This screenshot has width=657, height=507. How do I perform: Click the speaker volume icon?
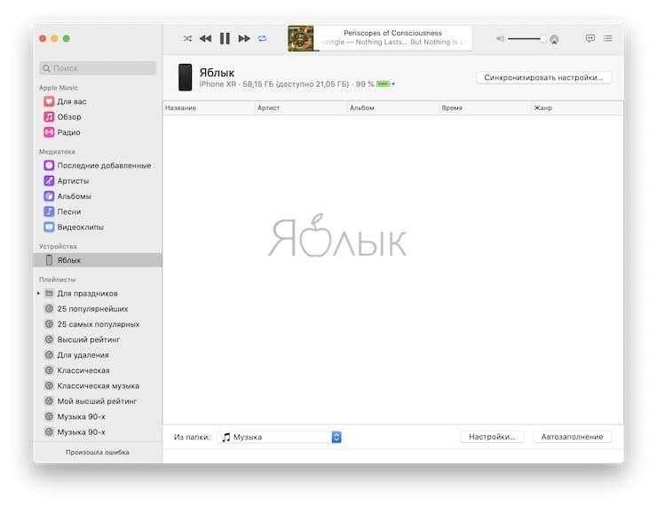click(x=500, y=38)
